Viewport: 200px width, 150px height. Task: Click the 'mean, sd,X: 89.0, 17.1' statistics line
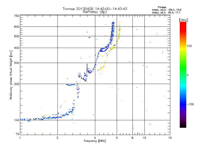tap(166, 12)
